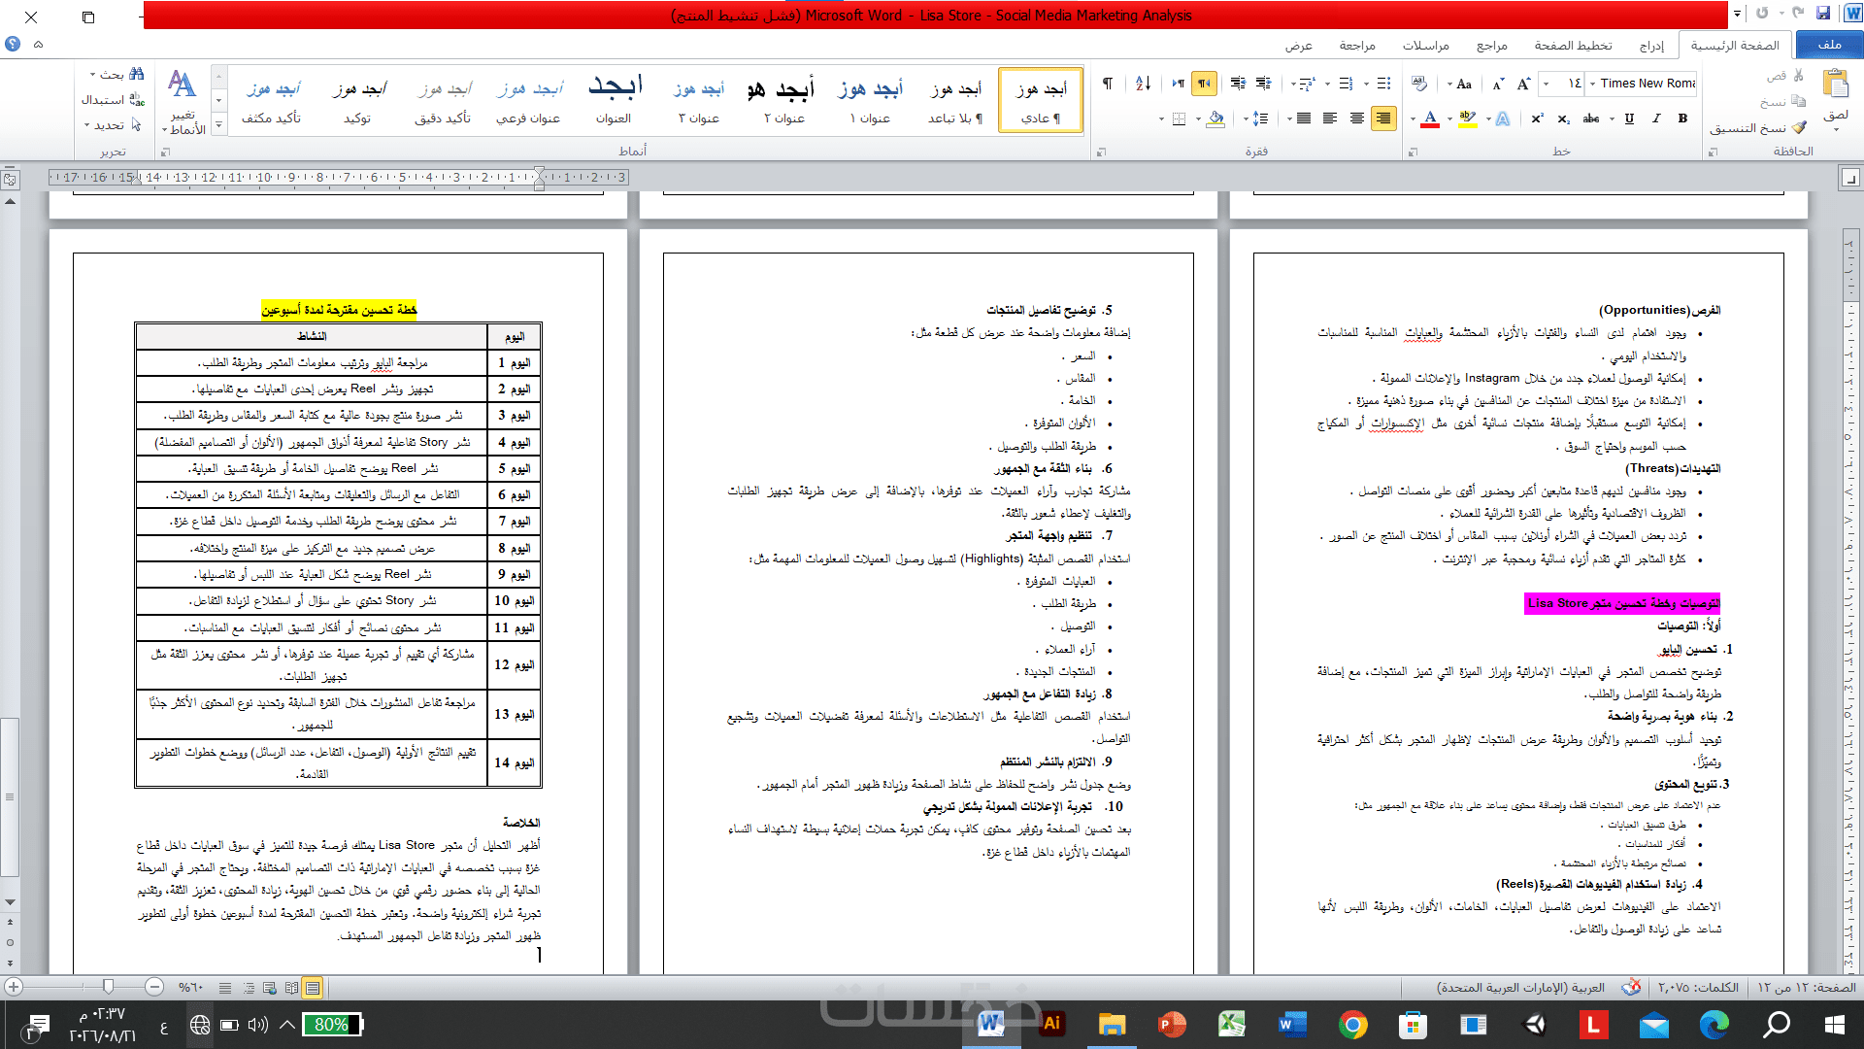Open Adobe Illustrator from the taskbar

(x=1051, y=1024)
